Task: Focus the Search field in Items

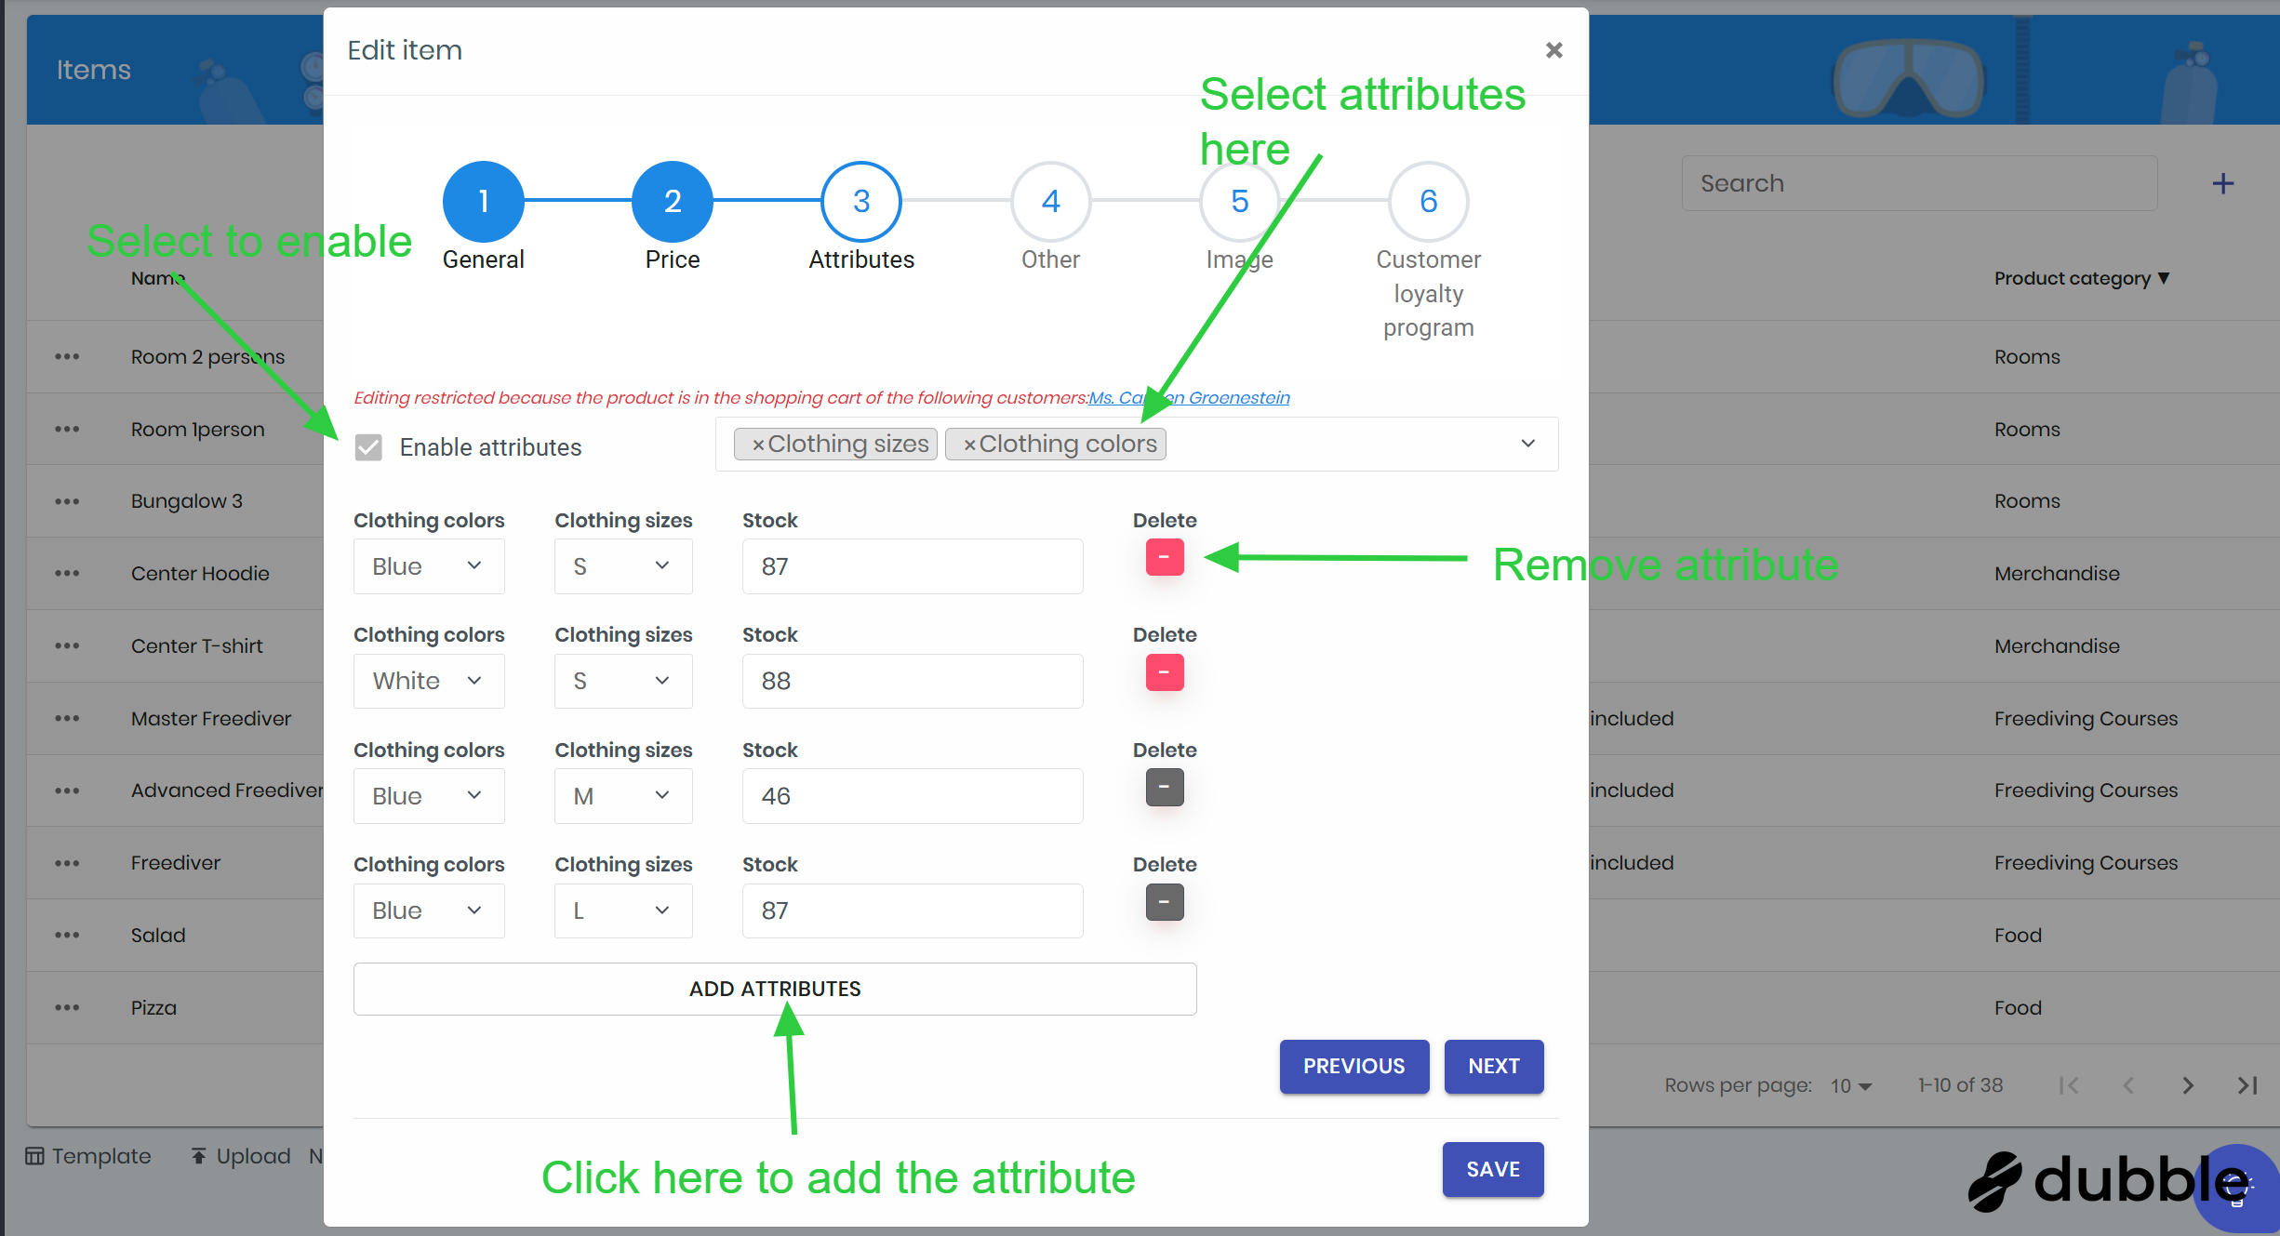Action: coord(1919,183)
